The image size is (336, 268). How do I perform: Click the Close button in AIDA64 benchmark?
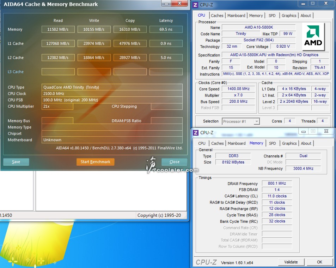(x=174, y=162)
